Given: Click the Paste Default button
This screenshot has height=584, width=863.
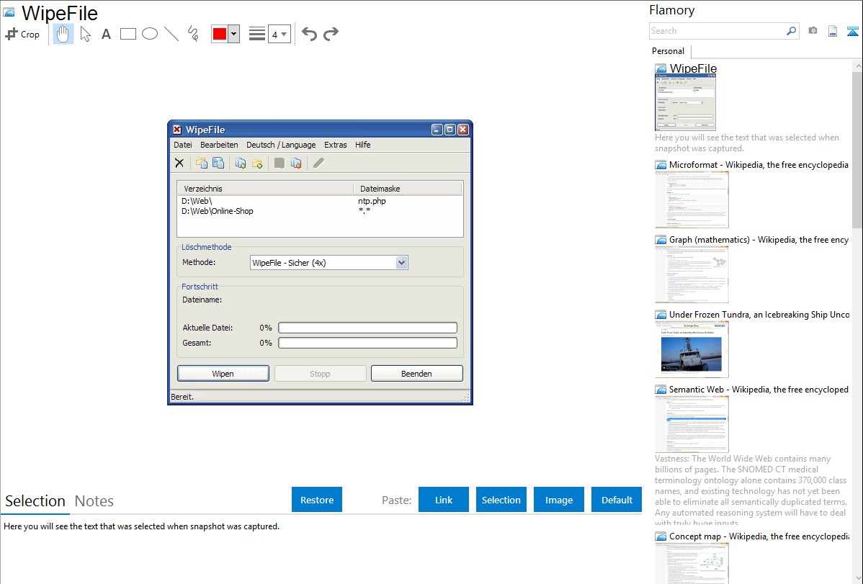Looking at the screenshot, I should (x=617, y=500).
